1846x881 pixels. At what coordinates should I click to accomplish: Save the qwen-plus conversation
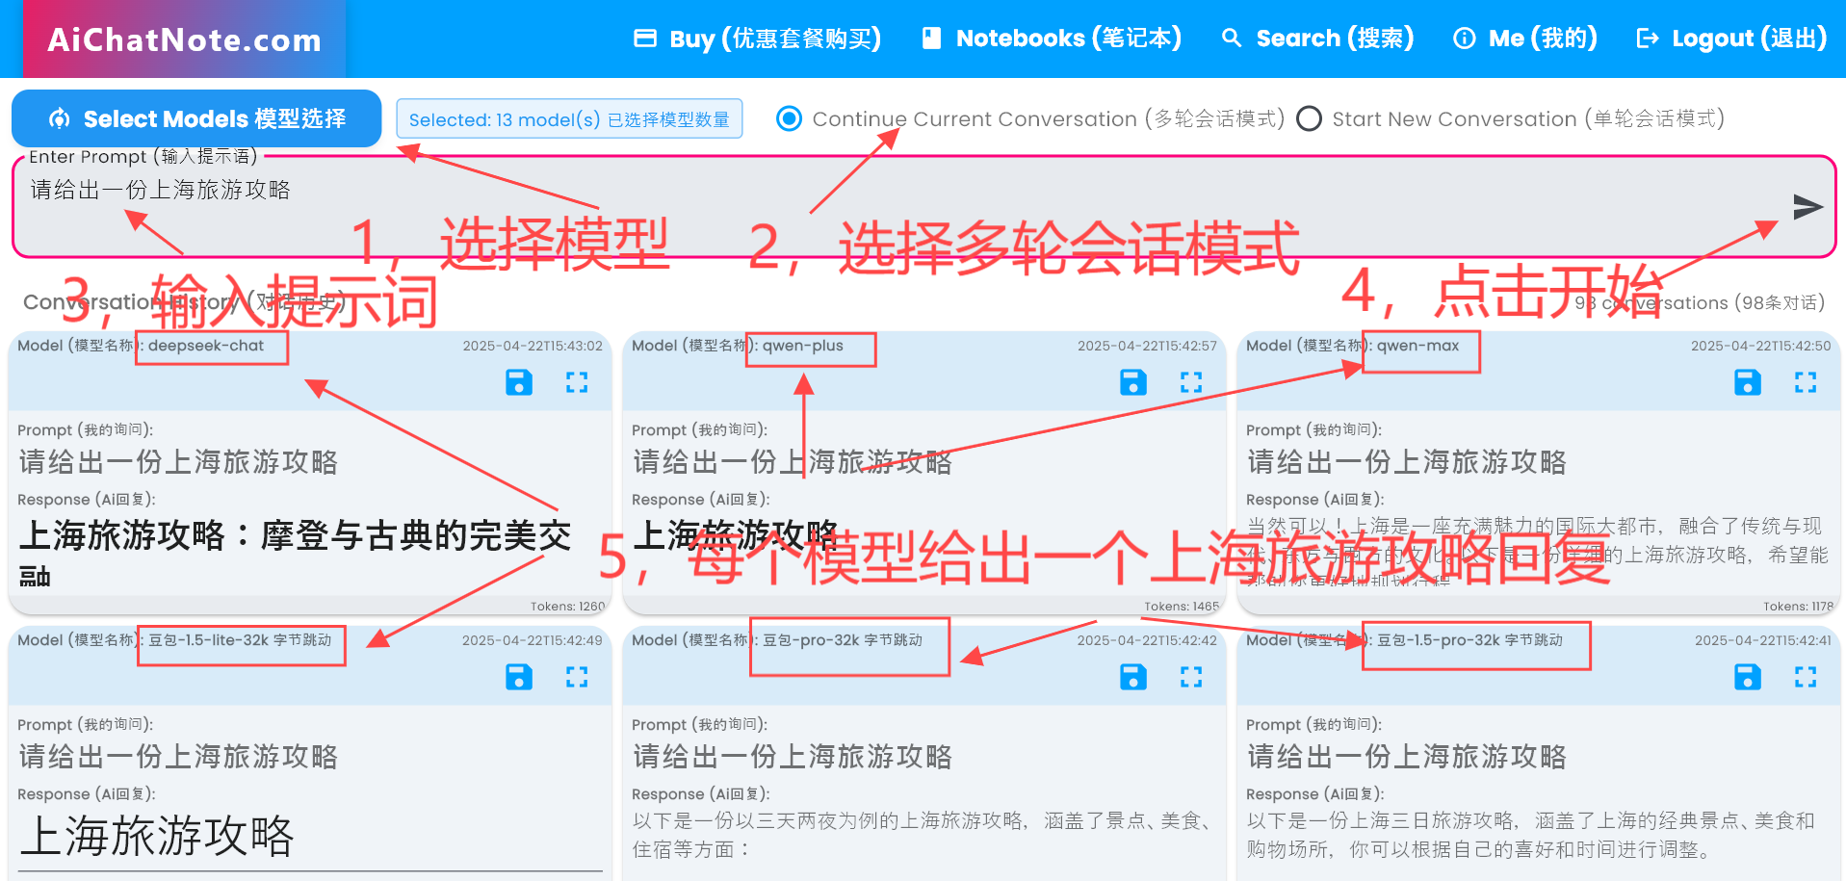1133,382
